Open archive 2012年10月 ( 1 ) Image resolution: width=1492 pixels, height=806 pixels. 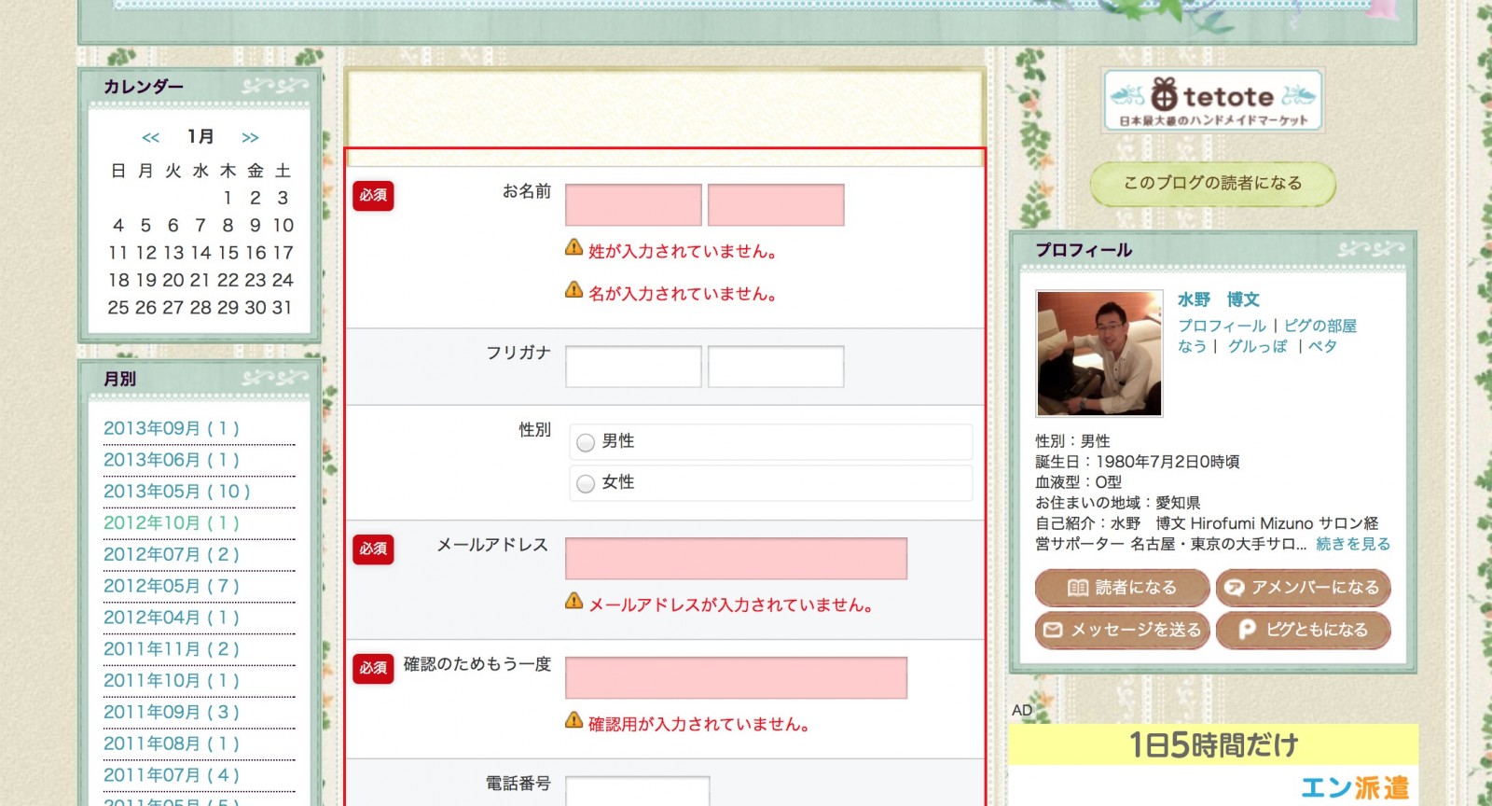(x=172, y=523)
